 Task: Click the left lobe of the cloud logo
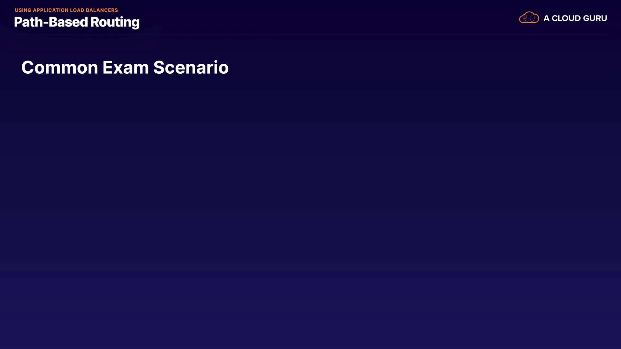coord(524,19)
